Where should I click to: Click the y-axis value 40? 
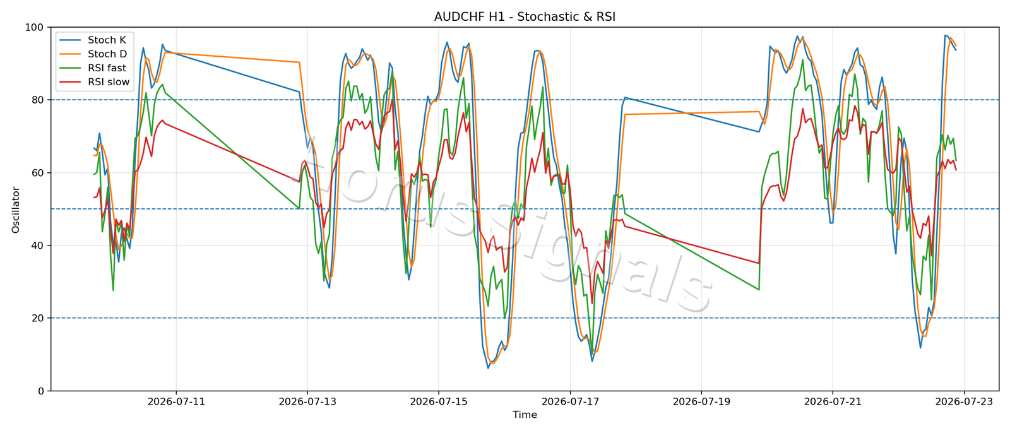pos(38,246)
